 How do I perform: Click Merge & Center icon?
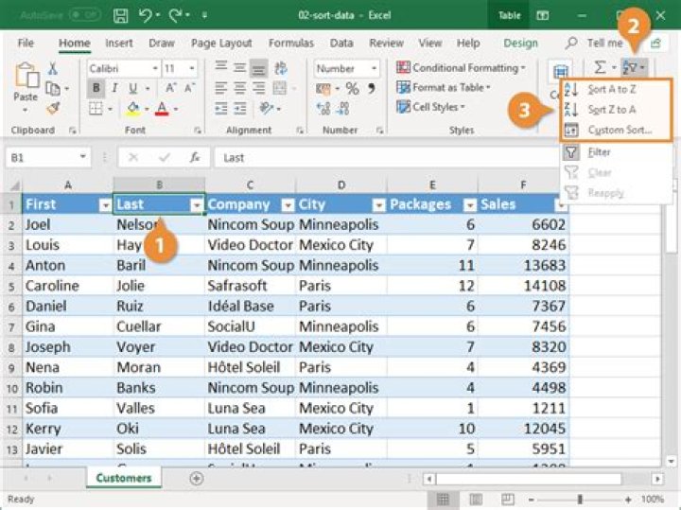(280, 89)
